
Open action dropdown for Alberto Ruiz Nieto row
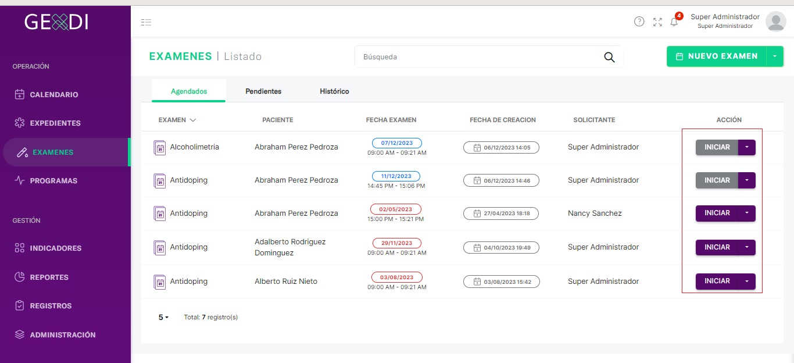[x=747, y=281]
